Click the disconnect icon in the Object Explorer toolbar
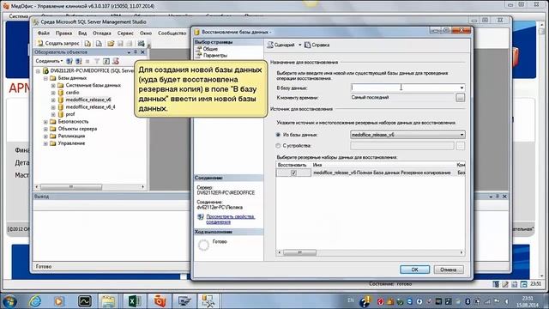The height and width of the screenshot is (309, 549). tap(78, 61)
